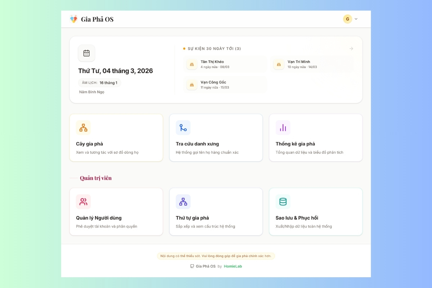This screenshot has width=432, height=288.
Task: Click the Quản lý Người dùng users icon
Action: click(83, 202)
